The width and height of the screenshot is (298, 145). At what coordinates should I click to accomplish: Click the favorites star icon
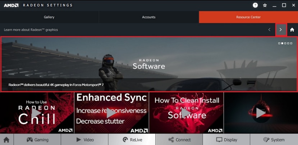pyautogui.click(x=265, y=5)
